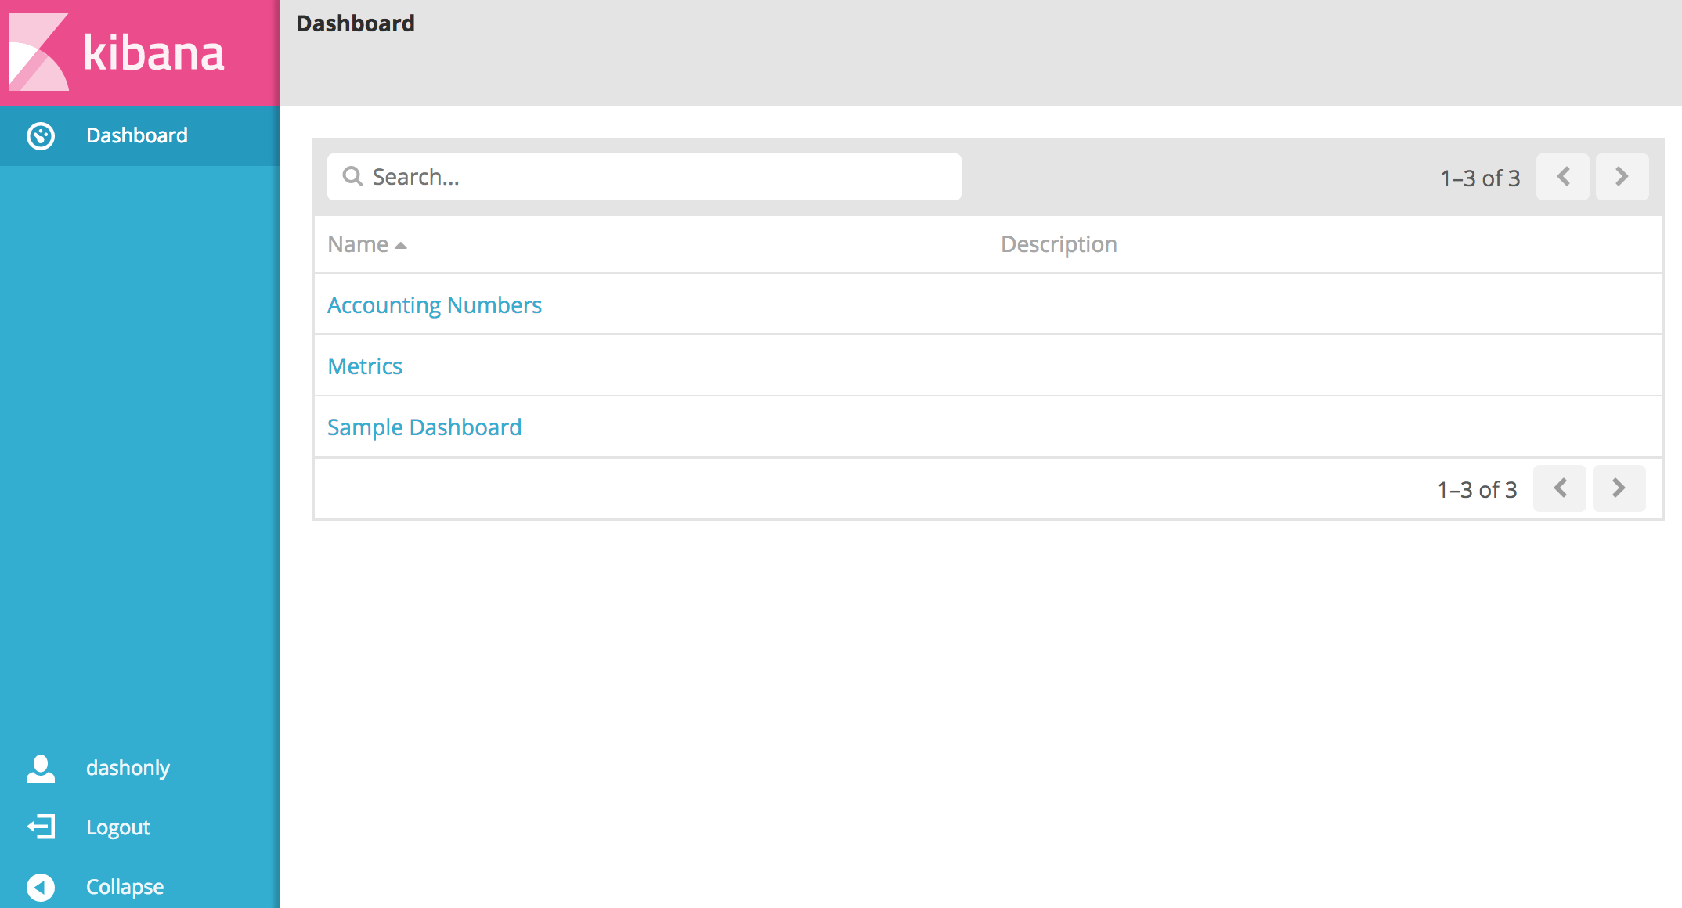The image size is (1682, 908).
Task: Click the top-left back pagination chevron
Action: coord(1562,177)
